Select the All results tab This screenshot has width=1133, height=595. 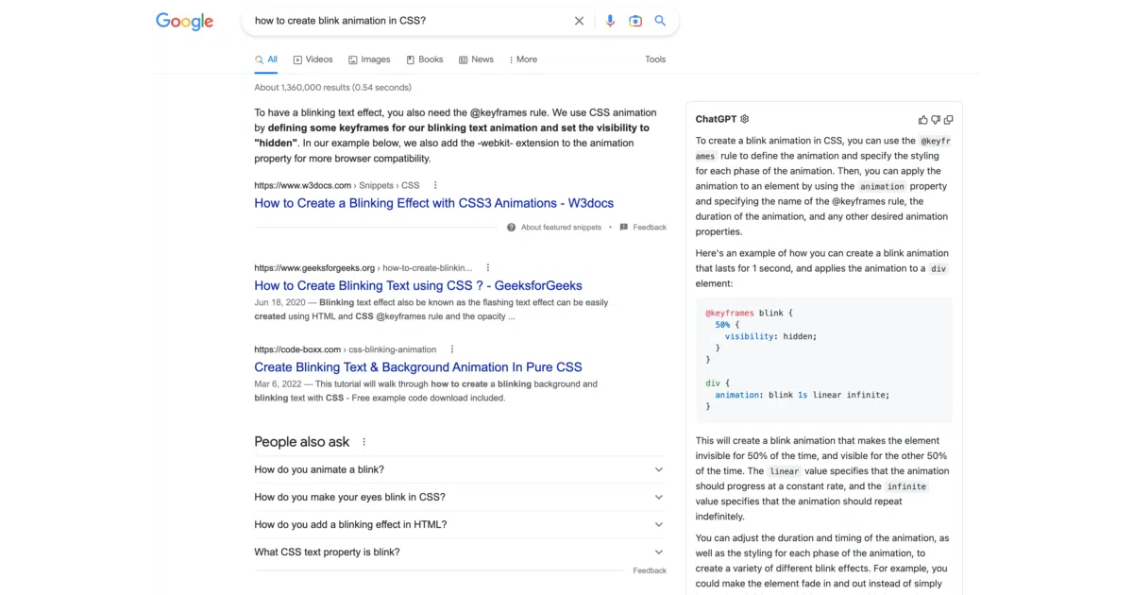click(x=266, y=59)
